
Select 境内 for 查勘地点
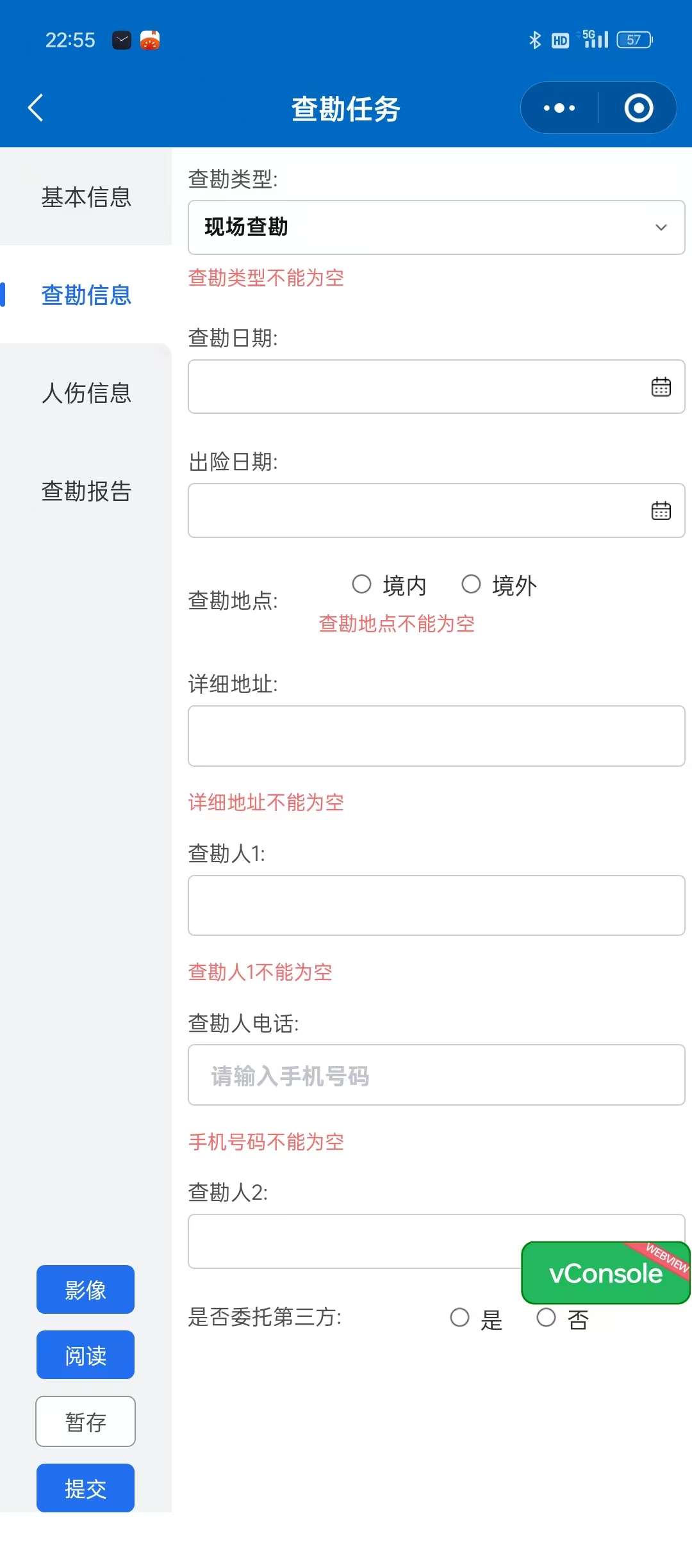(362, 584)
